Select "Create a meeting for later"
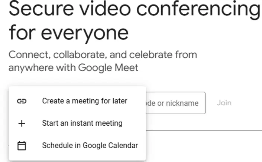Screen dimensions: 262x162 click(x=77, y=101)
